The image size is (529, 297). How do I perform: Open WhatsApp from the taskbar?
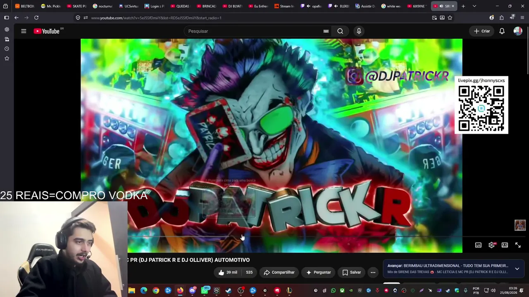205,290
